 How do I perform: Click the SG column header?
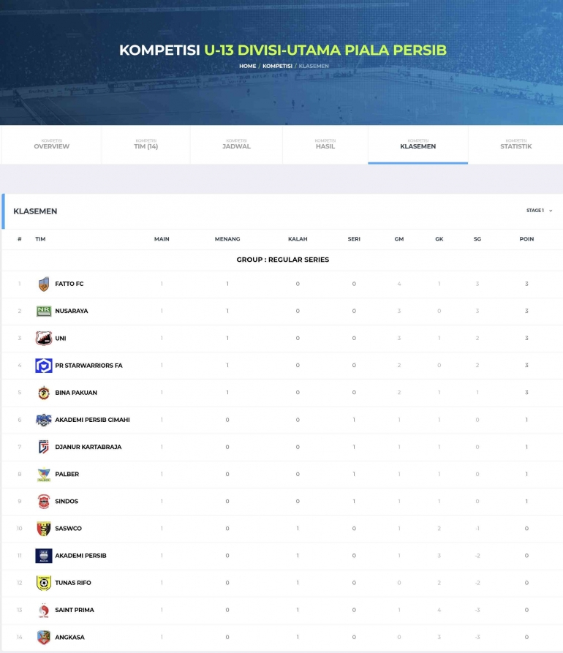coord(477,239)
